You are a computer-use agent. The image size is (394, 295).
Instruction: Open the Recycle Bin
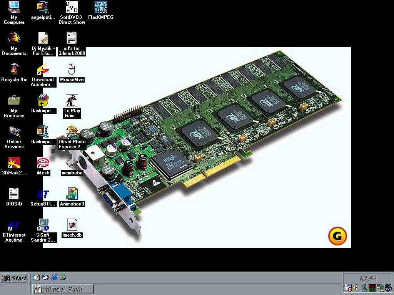14,69
